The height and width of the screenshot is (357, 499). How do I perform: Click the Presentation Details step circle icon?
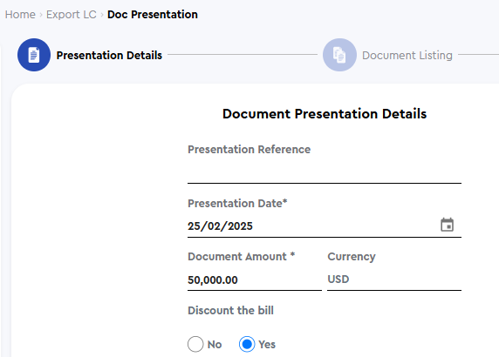tap(34, 55)
